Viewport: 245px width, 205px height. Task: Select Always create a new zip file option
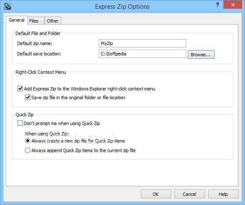tap(27, 141)
